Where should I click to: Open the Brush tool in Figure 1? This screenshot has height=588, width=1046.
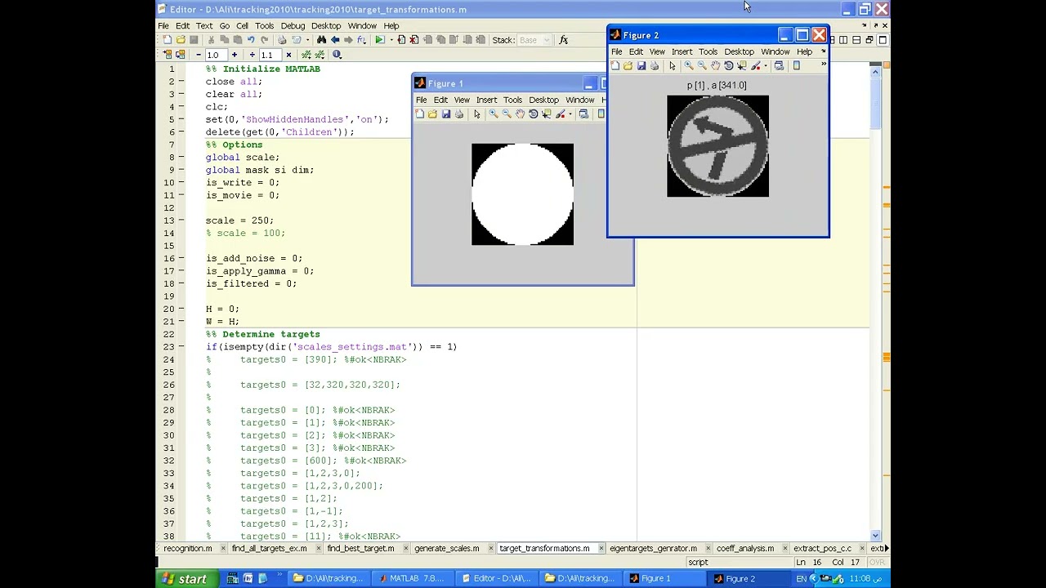pos(560,114)
